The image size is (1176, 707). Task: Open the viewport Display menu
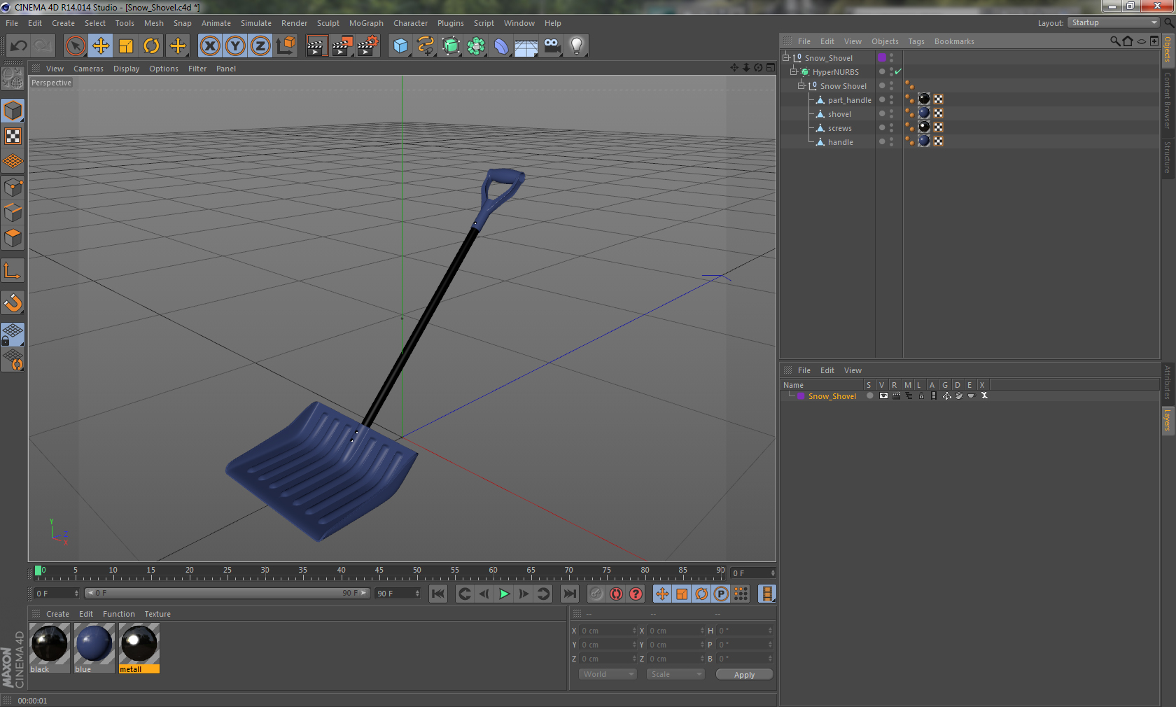click(127, 69)
